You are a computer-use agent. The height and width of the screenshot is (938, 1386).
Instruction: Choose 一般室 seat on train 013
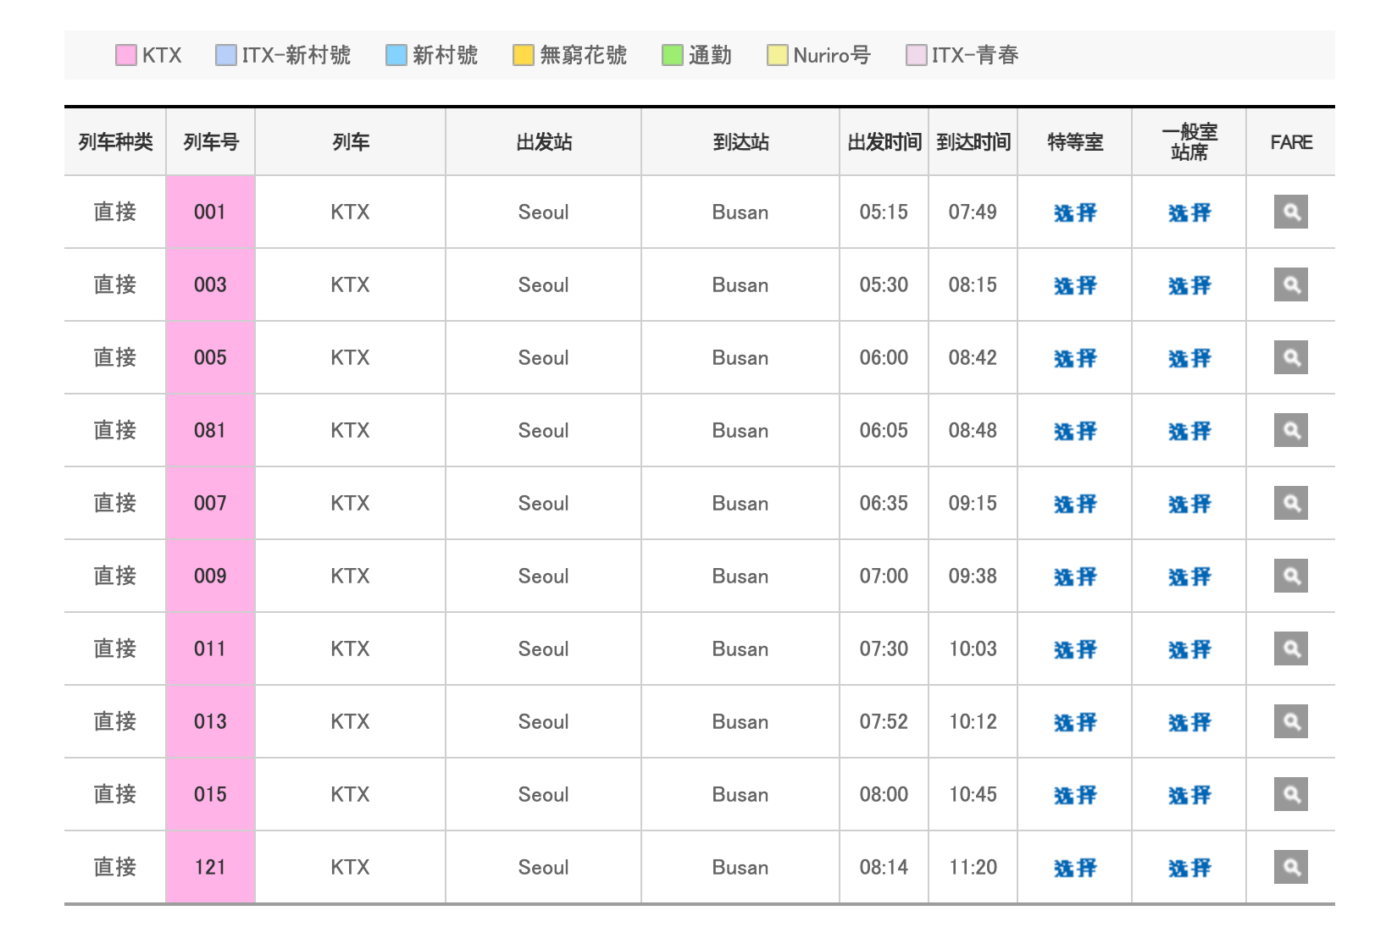click(x=1189, y=722)
